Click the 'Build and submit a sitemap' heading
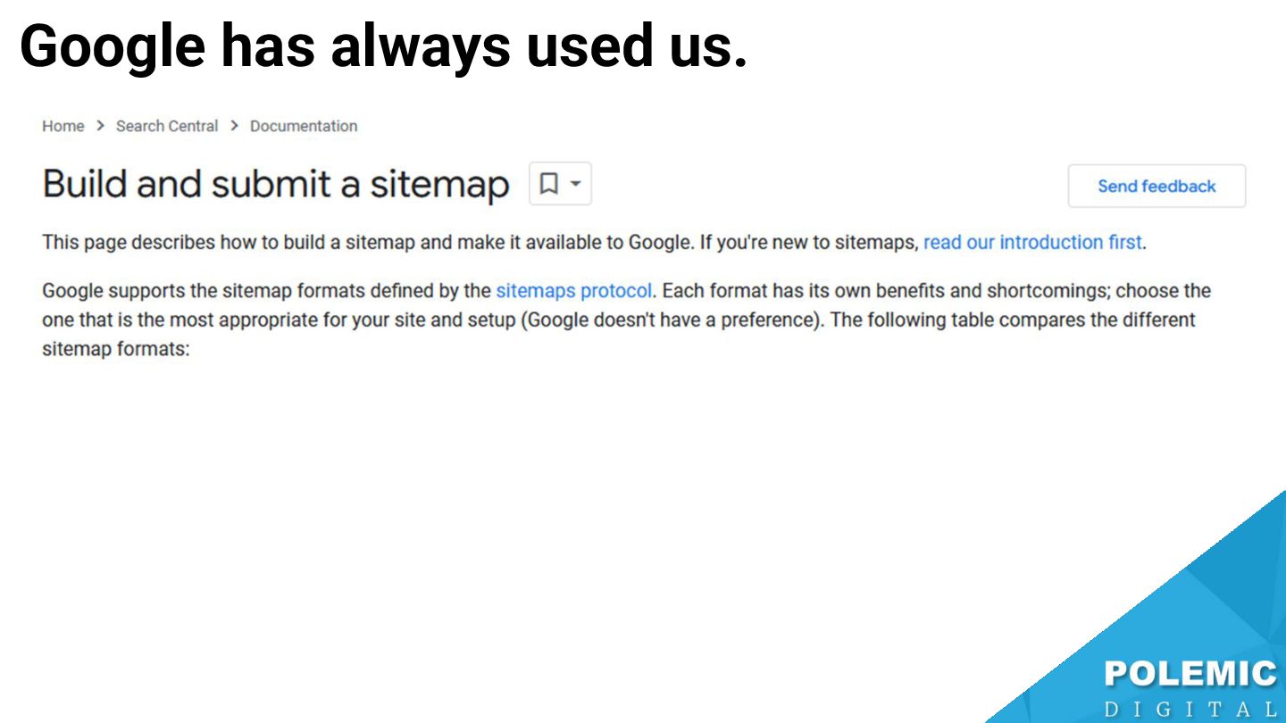Image resolution: width=1286 pixels, height=723 pixels. 275,184
